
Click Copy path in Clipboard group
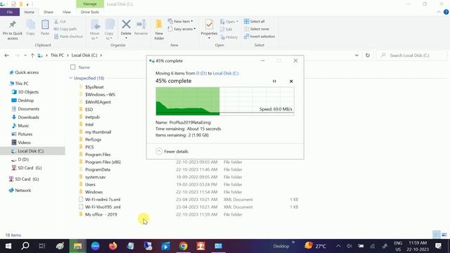tap(65, 29)
